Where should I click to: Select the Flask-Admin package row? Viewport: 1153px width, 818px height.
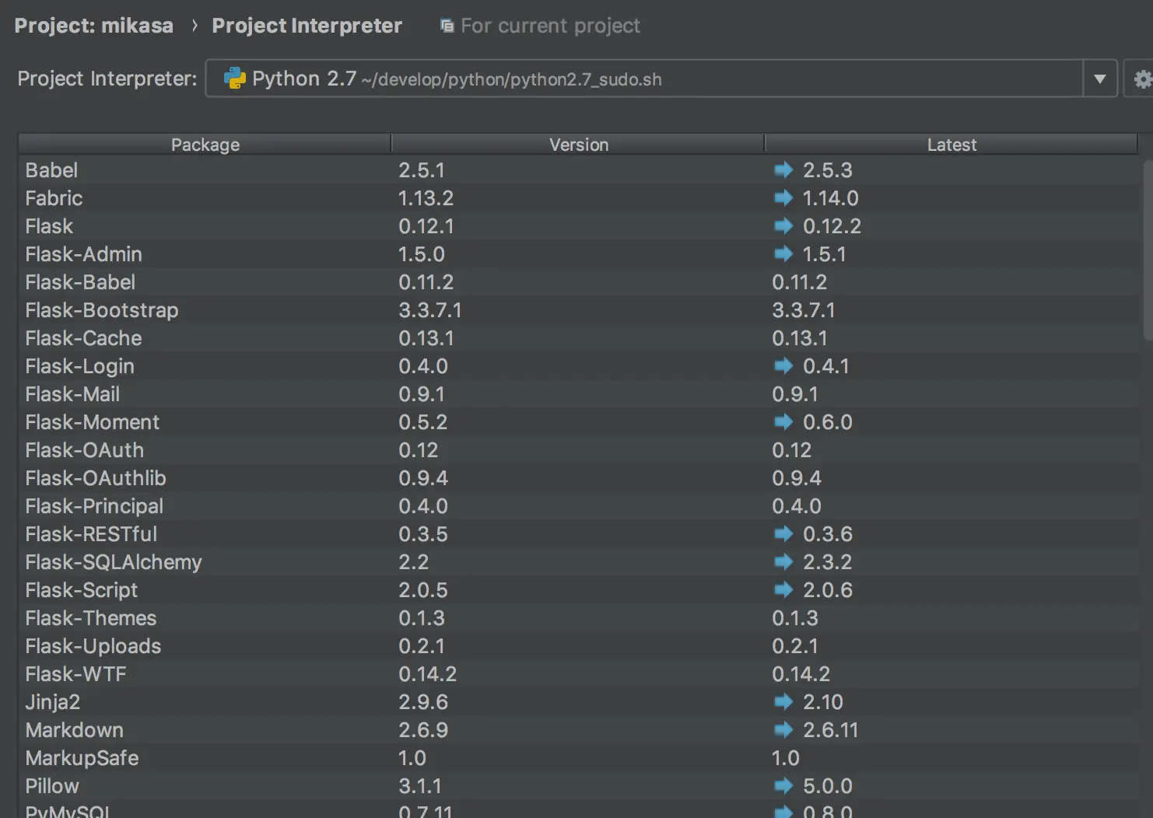point(84,254)
